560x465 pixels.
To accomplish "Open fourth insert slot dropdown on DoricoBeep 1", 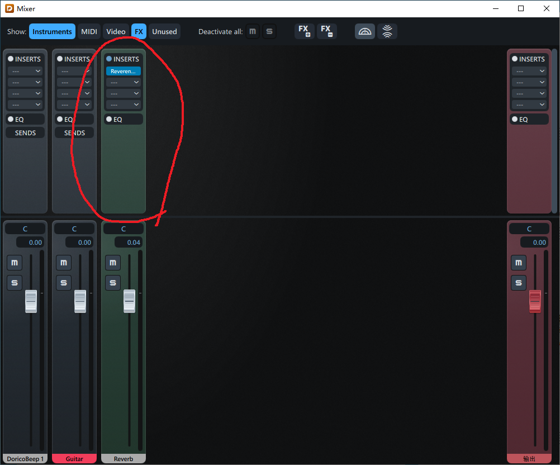I will click(x=25, y=105).
